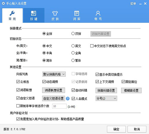Viewport: 149px width, 134px height.
Task: Open 模糊音设置 button
Action: [x=131, y=90]
